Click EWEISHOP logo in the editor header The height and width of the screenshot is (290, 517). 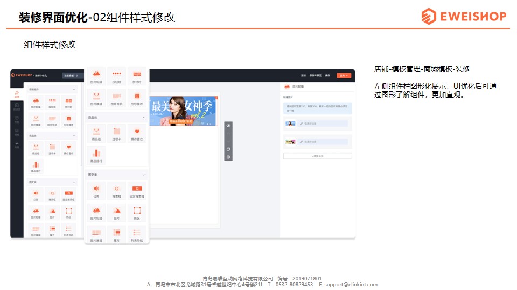[x=22, y=75]
